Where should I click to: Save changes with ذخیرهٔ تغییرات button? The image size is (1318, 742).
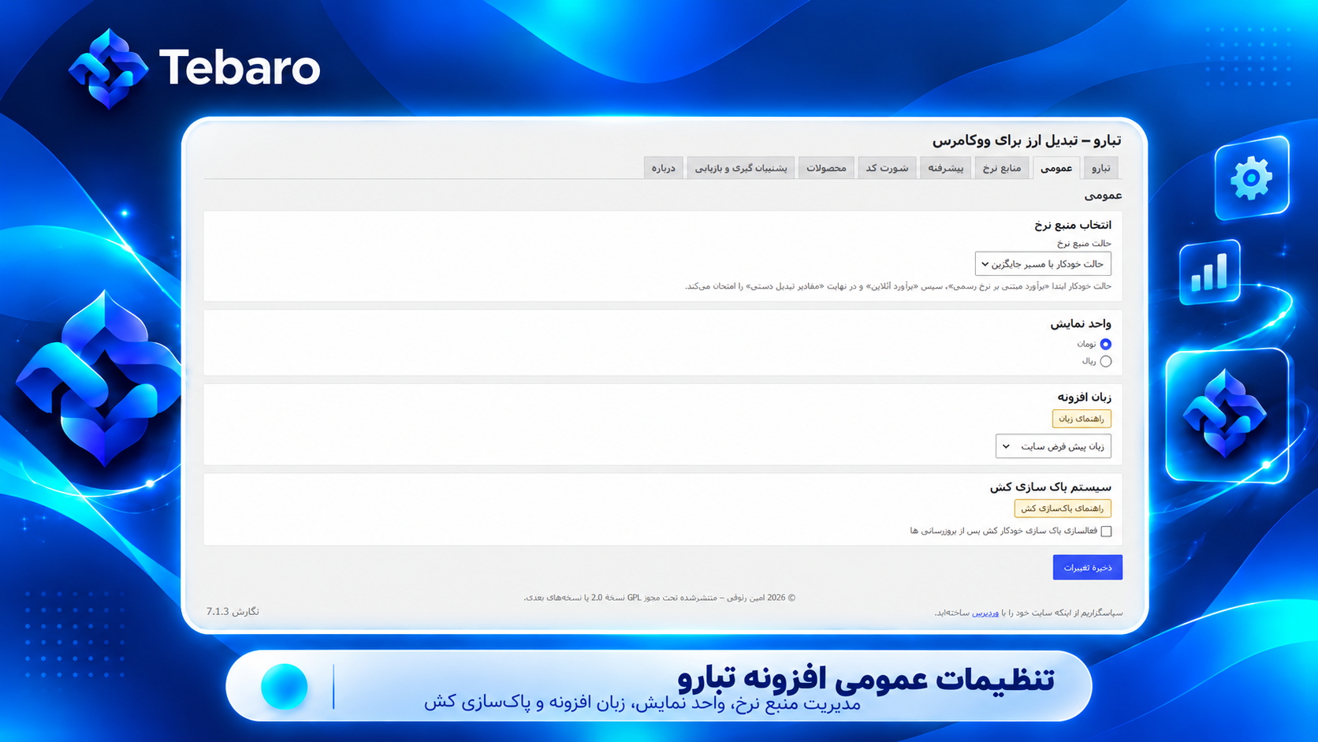click(x=1088, y=567)
